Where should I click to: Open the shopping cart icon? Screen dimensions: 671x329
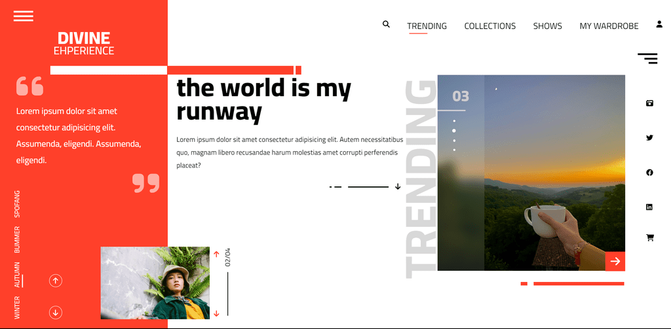point(650,237)
